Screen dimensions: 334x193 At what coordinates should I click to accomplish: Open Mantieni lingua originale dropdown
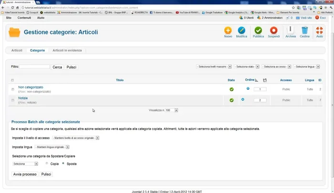52,147
